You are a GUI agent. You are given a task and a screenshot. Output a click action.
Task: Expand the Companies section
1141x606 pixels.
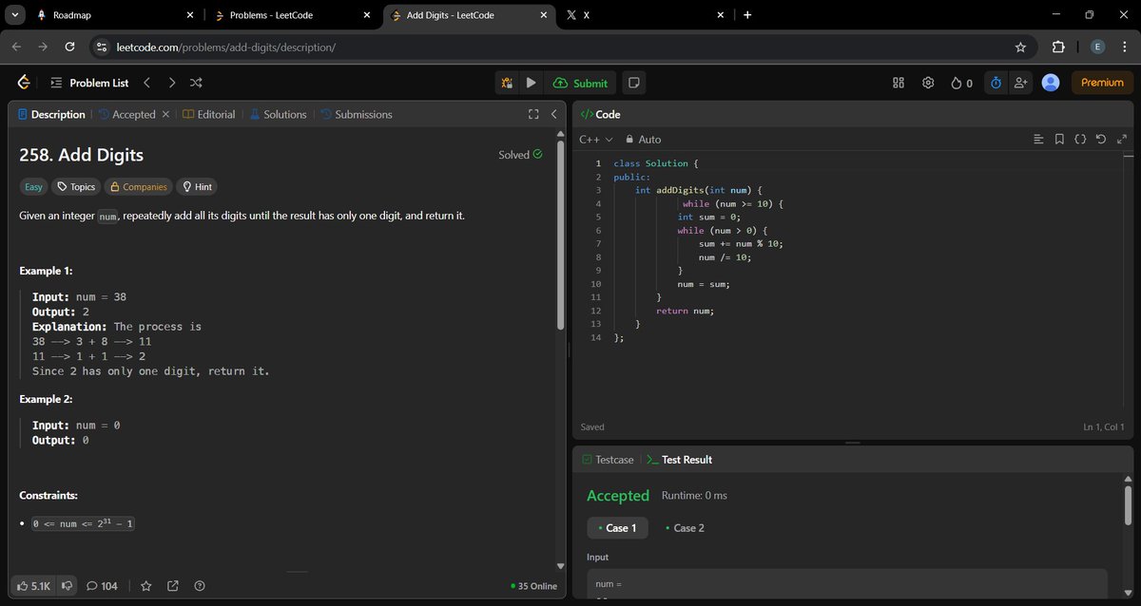click(x=138, y=186)
